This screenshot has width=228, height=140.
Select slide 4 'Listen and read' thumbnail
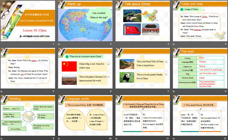click(x=200, y=21)
